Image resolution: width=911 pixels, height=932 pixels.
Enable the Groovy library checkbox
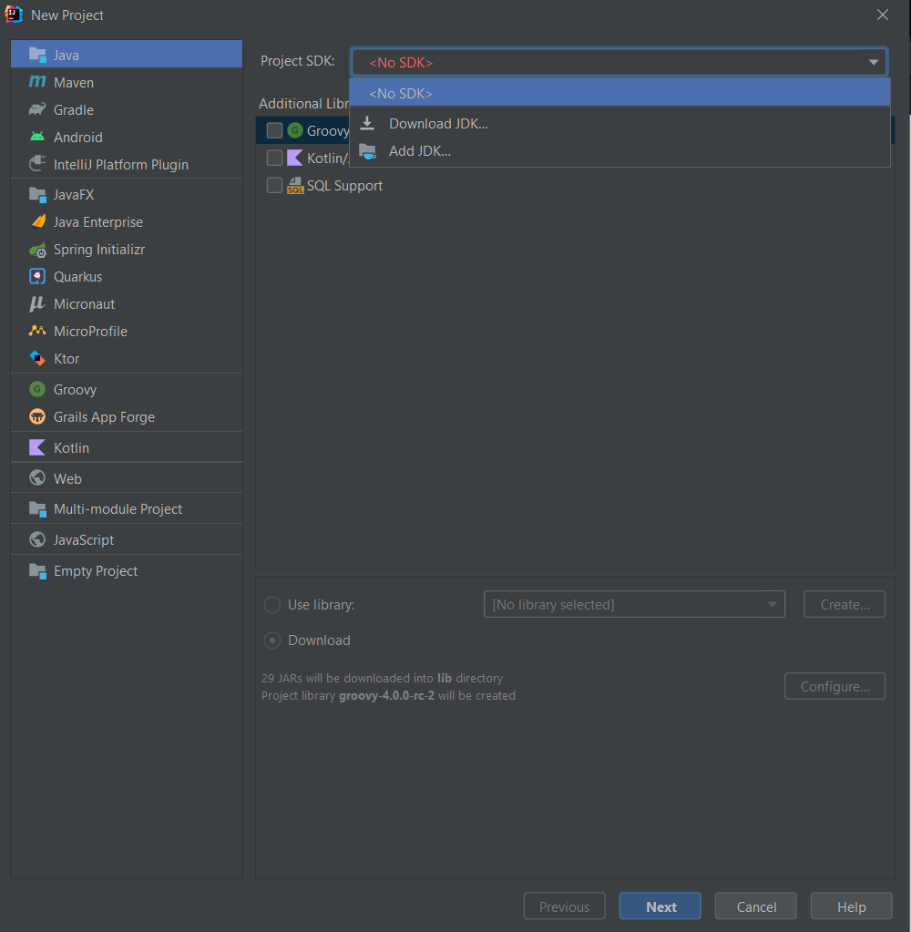pyautogui.click(x=274, y=130)
